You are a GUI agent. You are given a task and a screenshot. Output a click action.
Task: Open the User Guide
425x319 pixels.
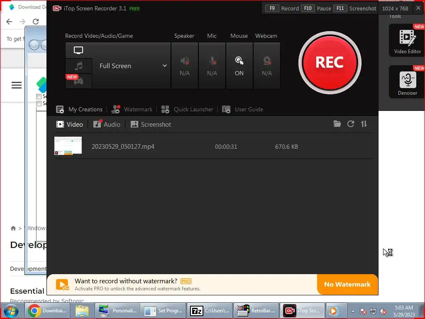(x=242, y=109)
